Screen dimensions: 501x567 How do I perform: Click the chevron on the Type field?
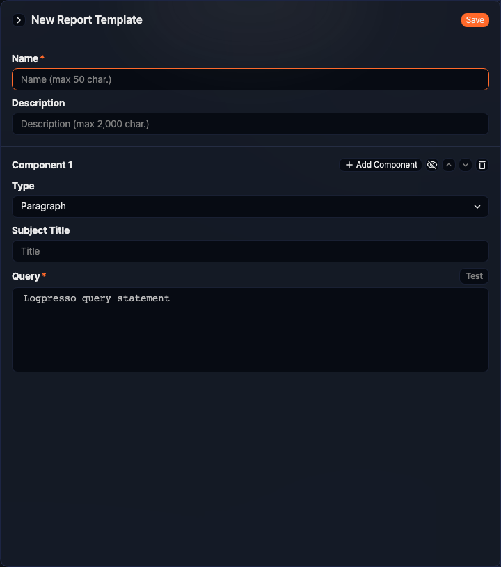click(477, 207)
